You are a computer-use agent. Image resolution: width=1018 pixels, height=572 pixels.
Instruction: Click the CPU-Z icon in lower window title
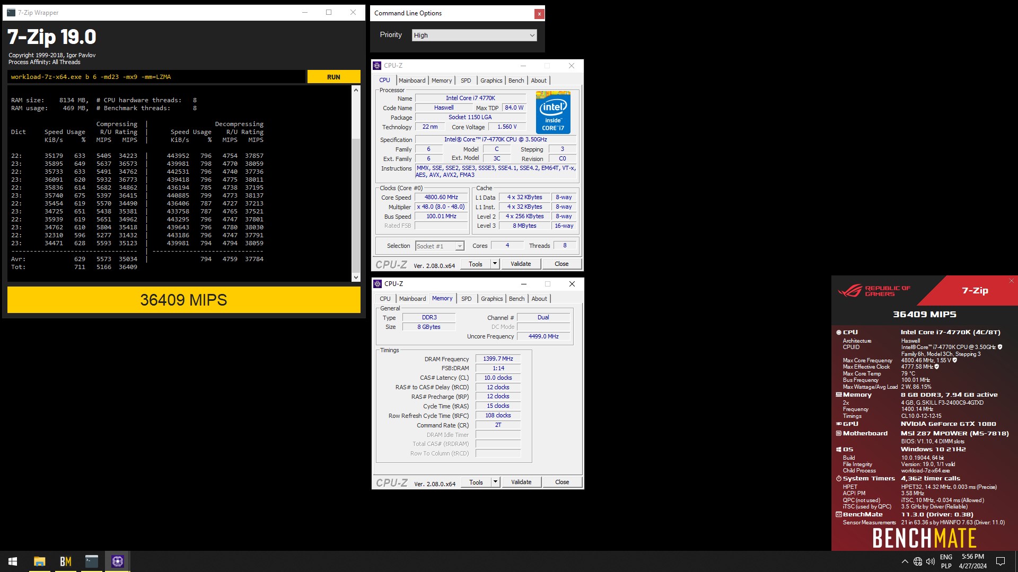click(x=378, y=284)
